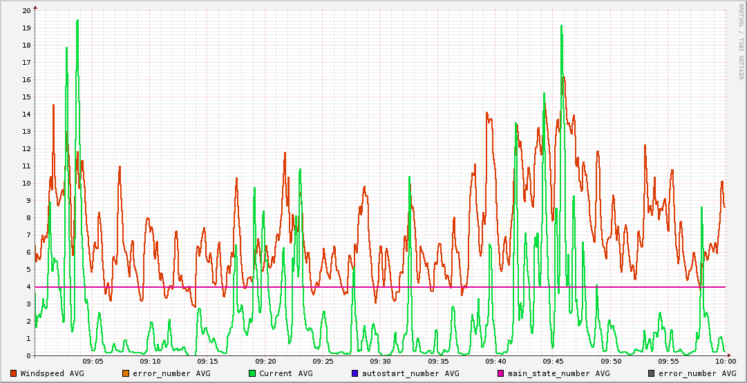The width and height of the screenshot is (747, 383).
Task: Click the grey error_number AVG legend swatch
Action: [x=651, y=373]
